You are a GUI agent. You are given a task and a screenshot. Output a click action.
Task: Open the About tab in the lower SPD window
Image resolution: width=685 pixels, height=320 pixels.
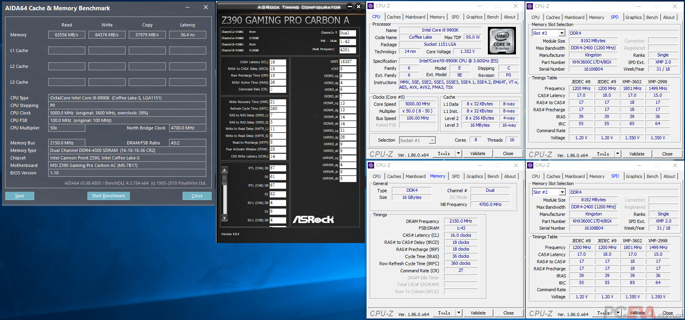coord(669,176)
